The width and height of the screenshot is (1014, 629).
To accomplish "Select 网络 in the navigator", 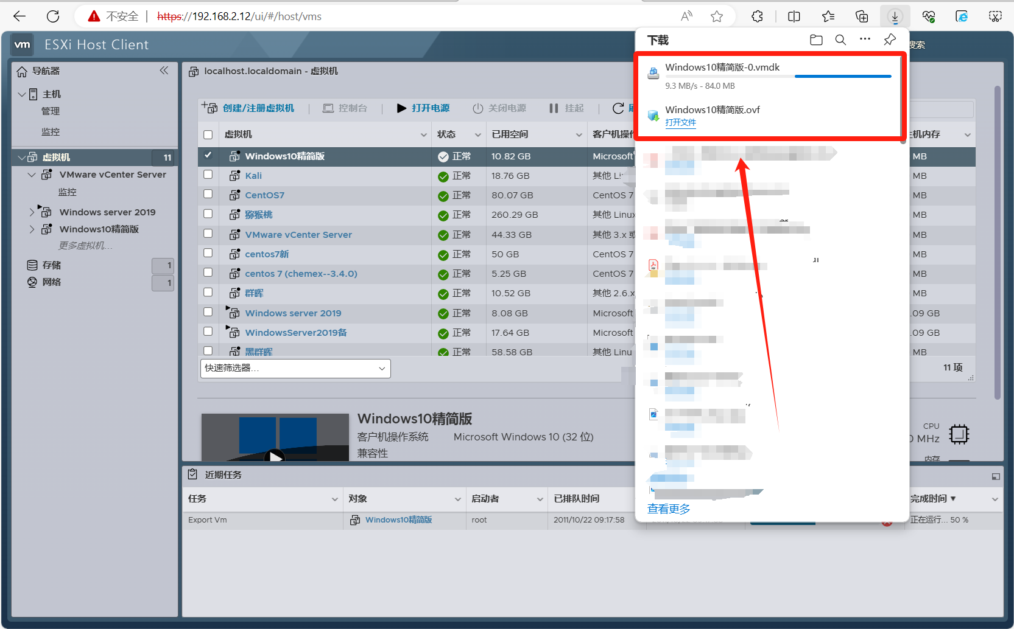I will click(x=51, y=282).
